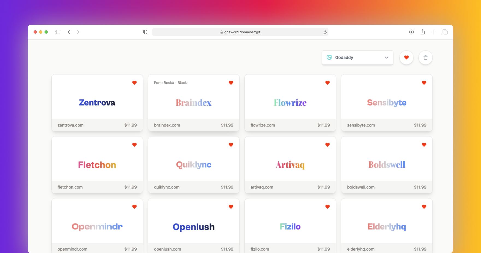Toggle the heart on Boldswell card
The image size is (481, 253).
pyautogui.click(x=424, y=145)
